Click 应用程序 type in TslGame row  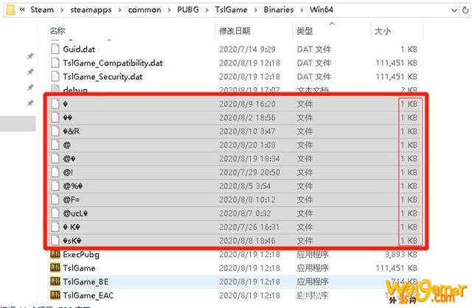(x=312, y=268)
